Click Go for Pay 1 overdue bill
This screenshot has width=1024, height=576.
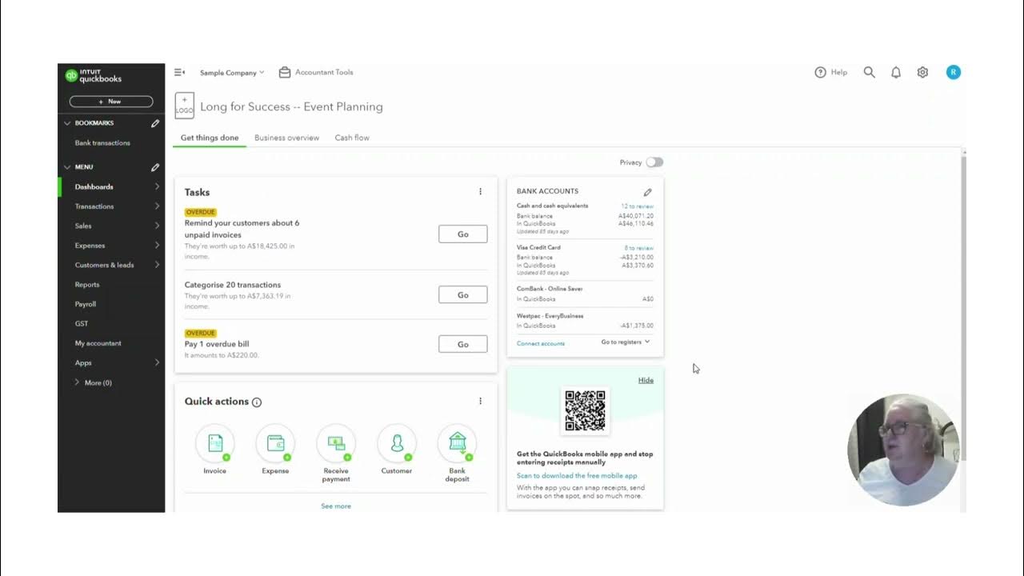click(x=462, y=344)
